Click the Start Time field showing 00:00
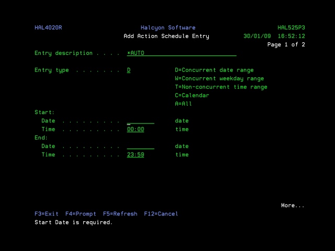 pyautogui.click(x=136, y=129)
